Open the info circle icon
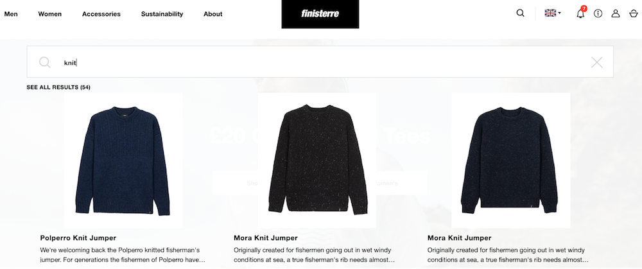Screen dimensions: 642x269 point(598,13)
